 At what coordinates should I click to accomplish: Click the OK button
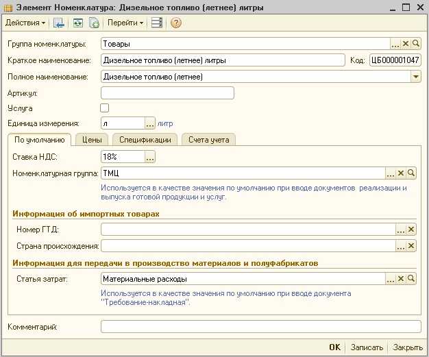(335, 347)
